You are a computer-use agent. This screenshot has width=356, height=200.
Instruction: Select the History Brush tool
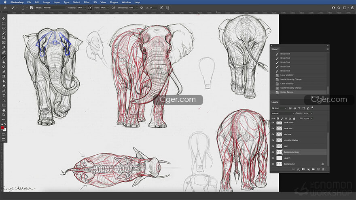coord(4,67)
